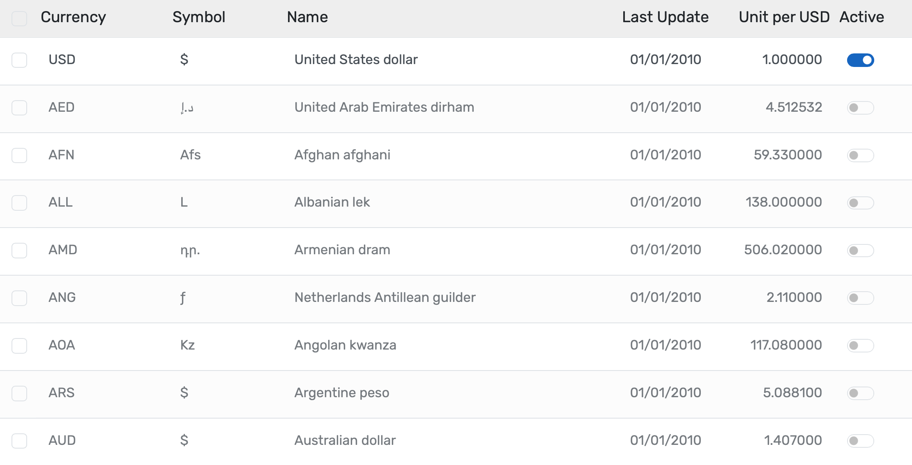Mark the ARS row checkbox

19,393
